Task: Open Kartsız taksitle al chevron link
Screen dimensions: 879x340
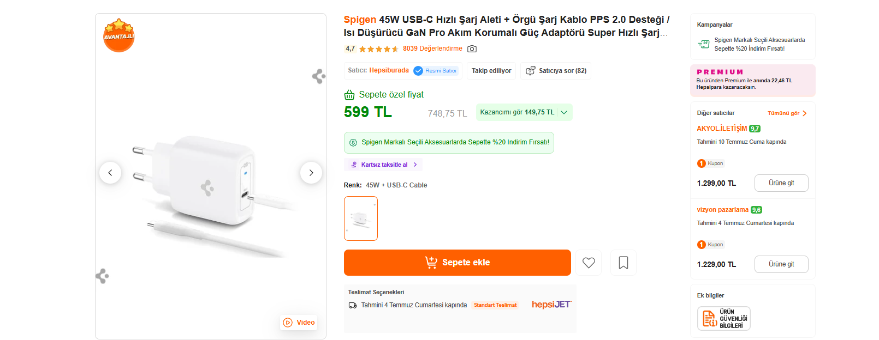Action: pos(383,165)
